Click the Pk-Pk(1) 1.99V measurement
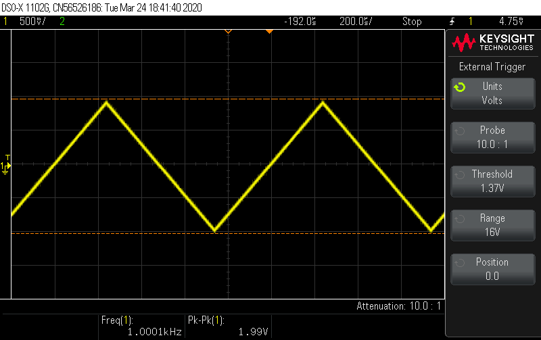541x340 pixels. coord(228,326)
